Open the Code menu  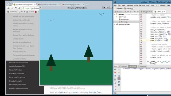click(136, 5)
